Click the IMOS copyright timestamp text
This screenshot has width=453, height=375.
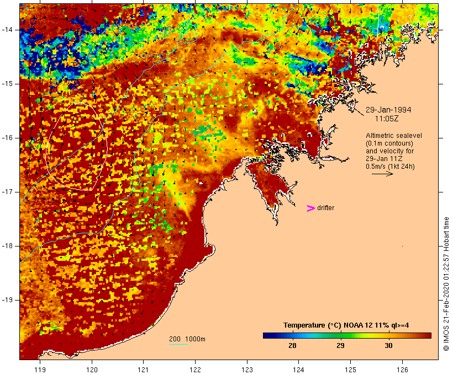pos(446,284)
